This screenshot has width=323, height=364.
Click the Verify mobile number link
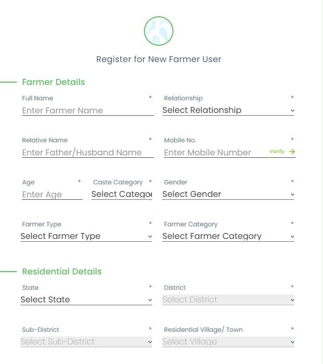pos(277,152)
